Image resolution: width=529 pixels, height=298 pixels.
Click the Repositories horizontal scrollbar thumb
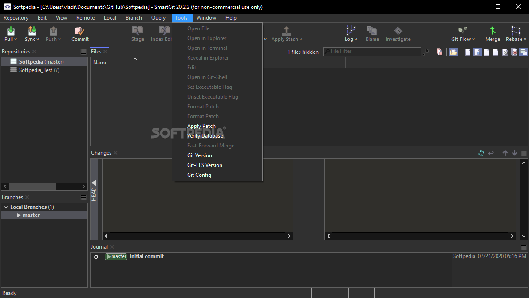coord(32,186)
